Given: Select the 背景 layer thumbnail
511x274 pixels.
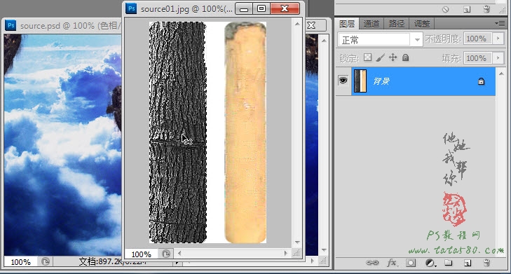Looking at the screenshot, I should pyautogui.click(x=360, y=81).
